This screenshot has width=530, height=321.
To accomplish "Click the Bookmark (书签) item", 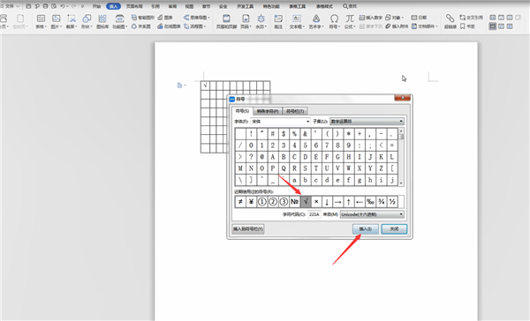I will [x=467, y=26].
